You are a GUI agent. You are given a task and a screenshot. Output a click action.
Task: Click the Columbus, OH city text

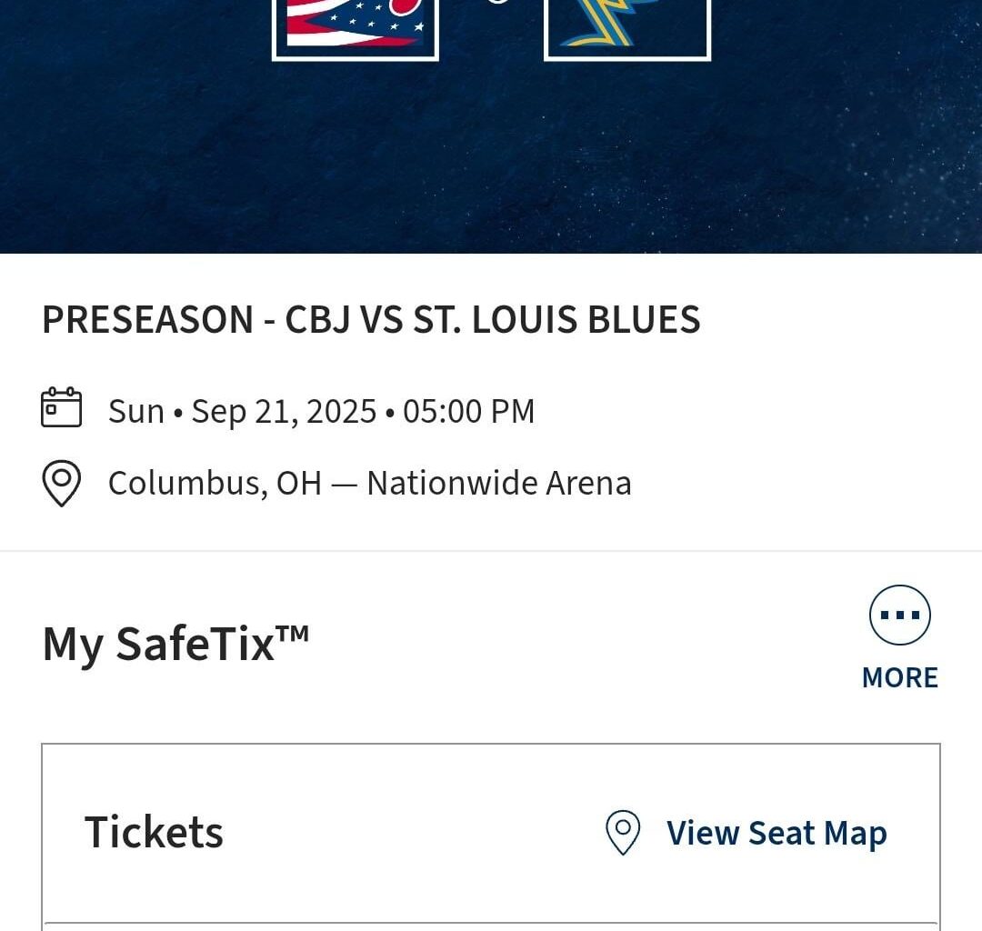215,483
